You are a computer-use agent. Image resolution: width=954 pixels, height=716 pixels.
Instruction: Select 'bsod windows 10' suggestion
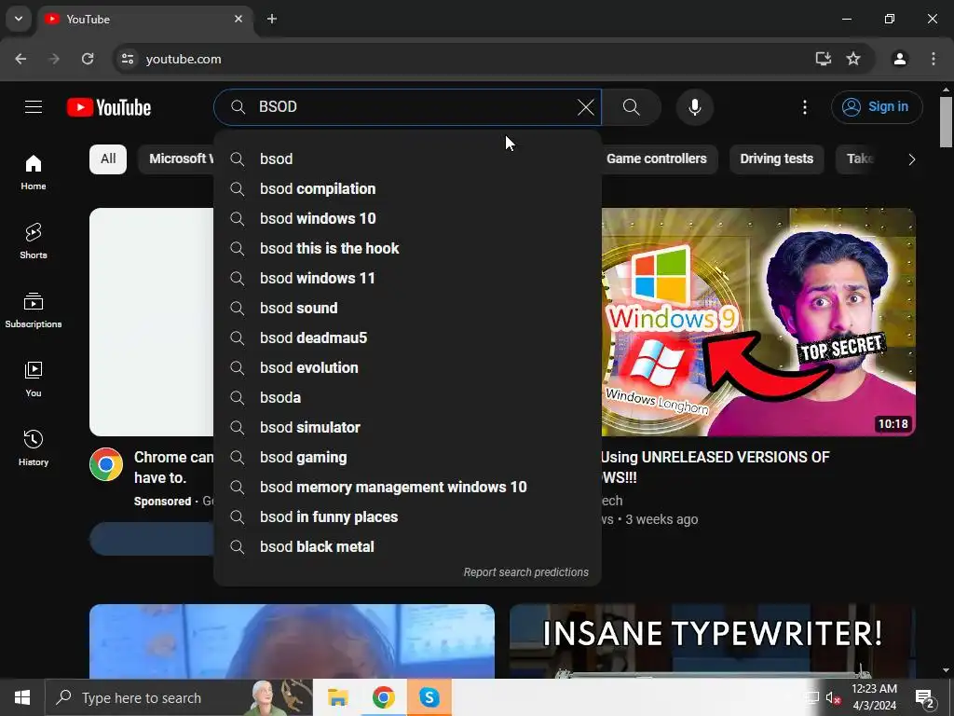click(x=408, y=218)
